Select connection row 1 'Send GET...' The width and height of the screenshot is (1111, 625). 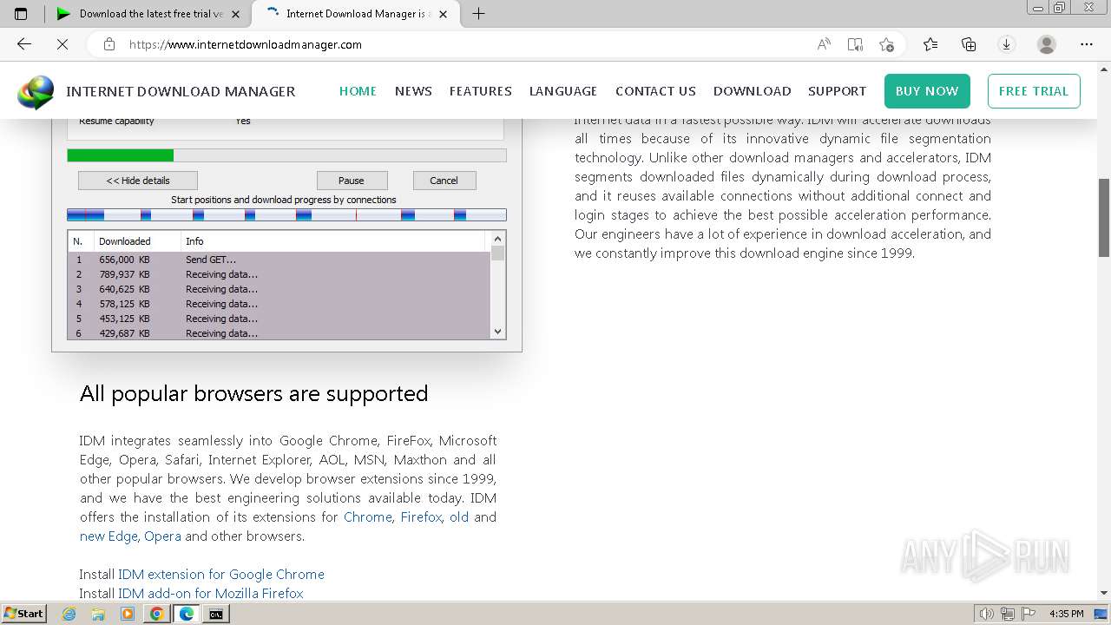tap(279, 260)
